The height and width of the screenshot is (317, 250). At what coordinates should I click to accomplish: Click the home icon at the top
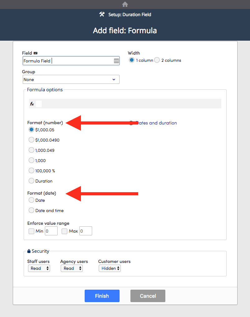point(125,4)
